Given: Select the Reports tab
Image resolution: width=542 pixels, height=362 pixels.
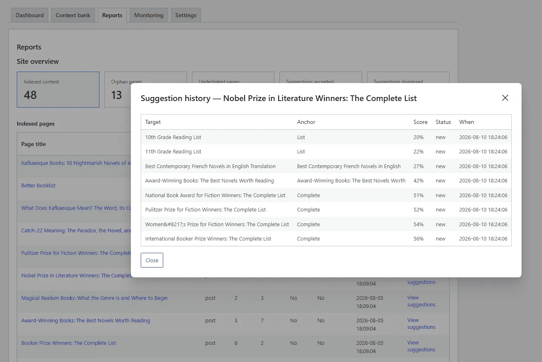Looking at the screenshot, I should coord(112,15).
